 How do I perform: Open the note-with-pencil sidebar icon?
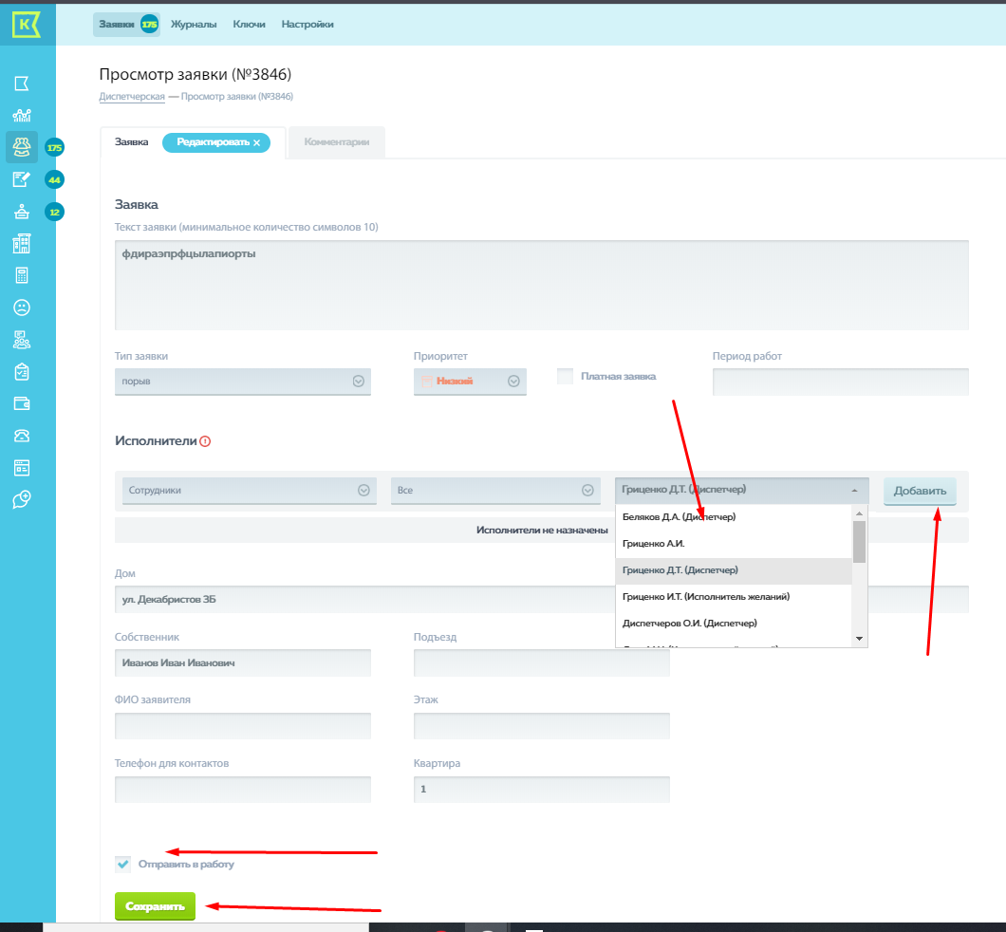[22, 179]
